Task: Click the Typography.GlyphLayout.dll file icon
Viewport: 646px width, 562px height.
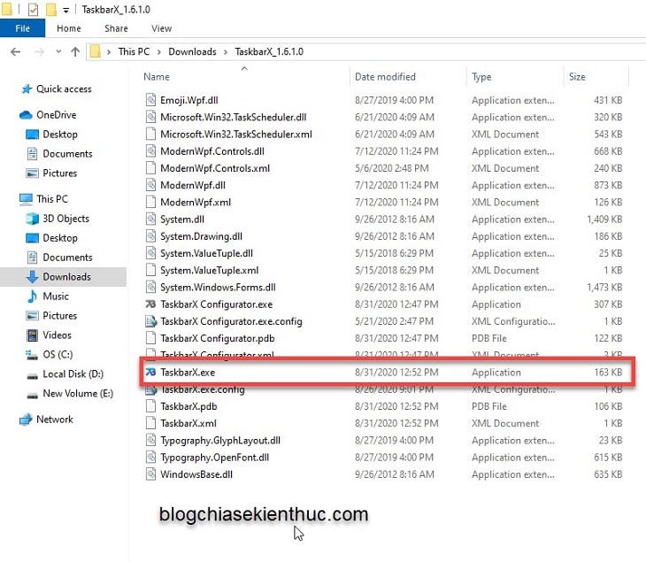Action: 150,440
